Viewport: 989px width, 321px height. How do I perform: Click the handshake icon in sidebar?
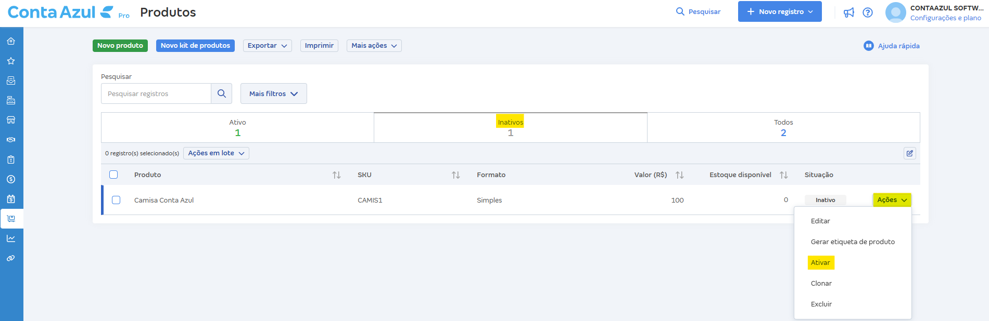(11, 140)
